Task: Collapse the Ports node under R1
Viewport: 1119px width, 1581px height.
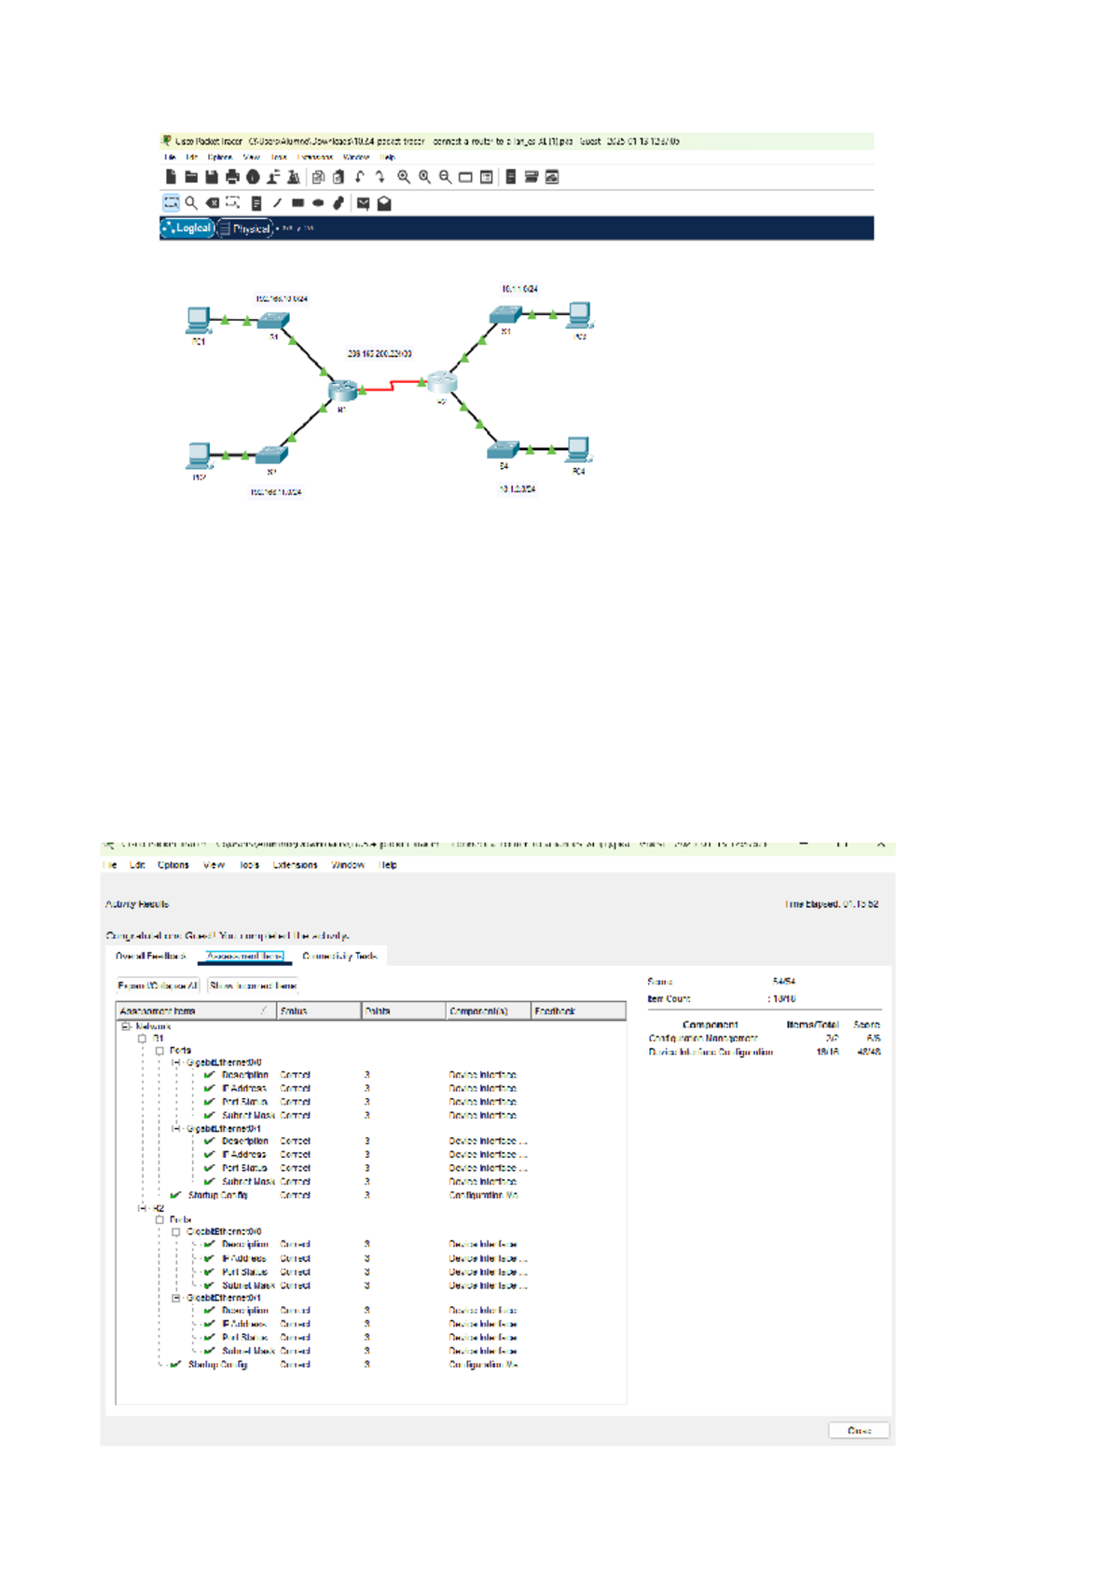Action: 159,1051
